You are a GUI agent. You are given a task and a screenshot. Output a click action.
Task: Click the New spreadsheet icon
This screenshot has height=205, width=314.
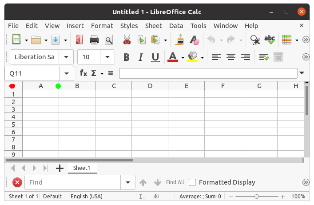coord(16,40)
